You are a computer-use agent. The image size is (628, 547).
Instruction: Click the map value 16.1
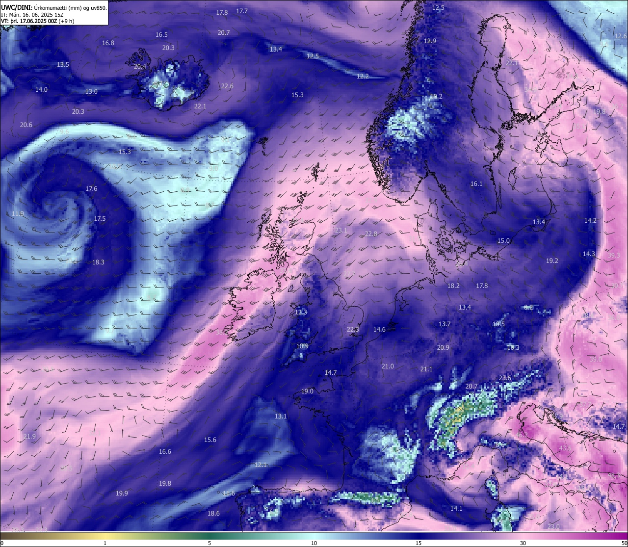476,183
